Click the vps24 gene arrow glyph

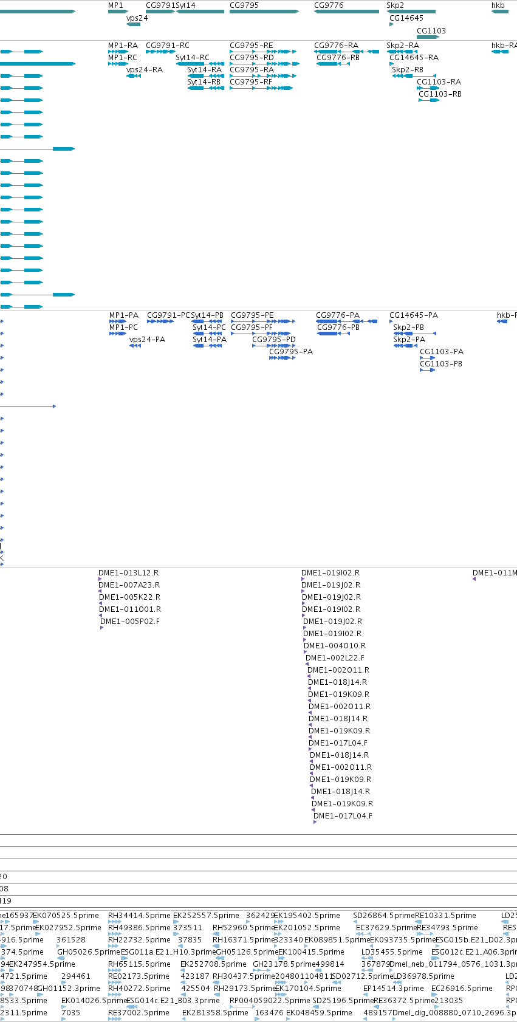134,24
